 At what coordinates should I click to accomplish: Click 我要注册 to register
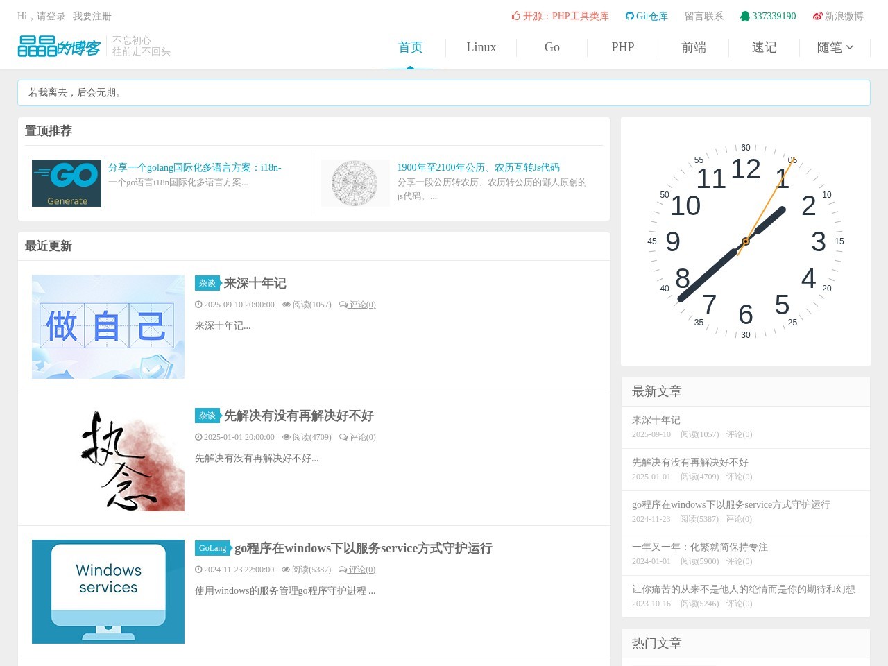[x=92, y=16]
